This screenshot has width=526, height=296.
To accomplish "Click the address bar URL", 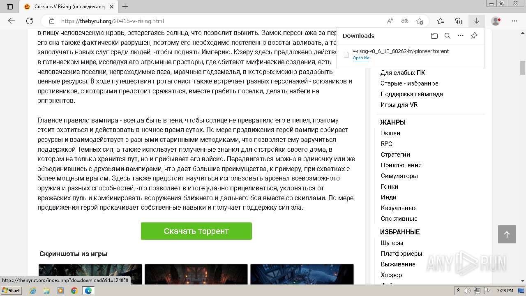I will (113, 21).
